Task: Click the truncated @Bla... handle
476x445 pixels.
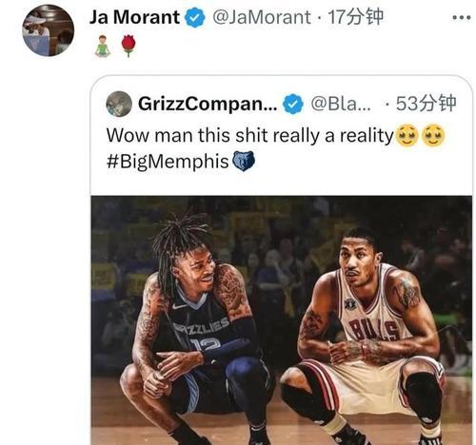Action: (341, 104)
